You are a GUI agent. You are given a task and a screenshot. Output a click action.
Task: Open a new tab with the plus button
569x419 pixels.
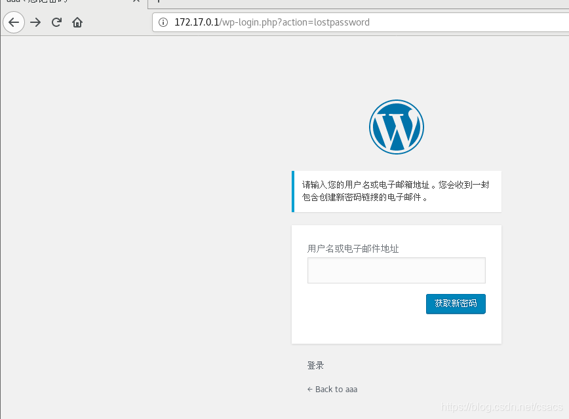(x=159, y=1)
